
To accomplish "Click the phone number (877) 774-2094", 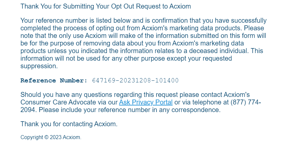I will pyautogui.click(x=246, y=102).
